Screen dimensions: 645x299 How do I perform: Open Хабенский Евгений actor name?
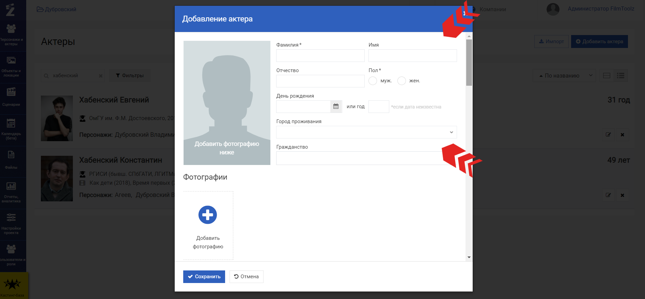tap(114, 100)
